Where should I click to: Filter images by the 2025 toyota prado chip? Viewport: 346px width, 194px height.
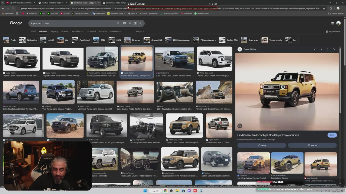[x=178, y=40]
